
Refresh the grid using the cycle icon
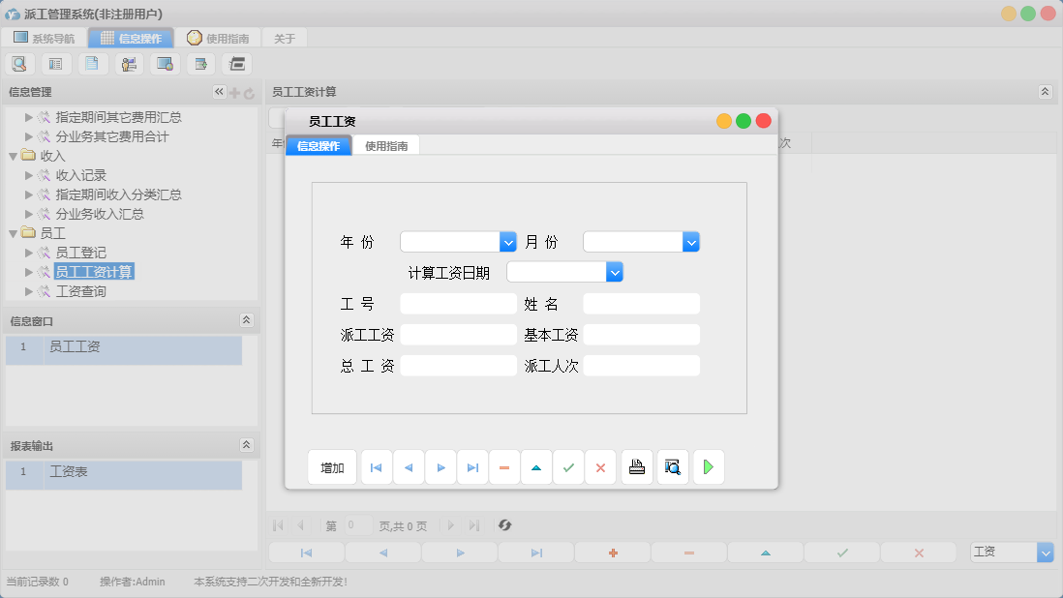click(504, 525)
